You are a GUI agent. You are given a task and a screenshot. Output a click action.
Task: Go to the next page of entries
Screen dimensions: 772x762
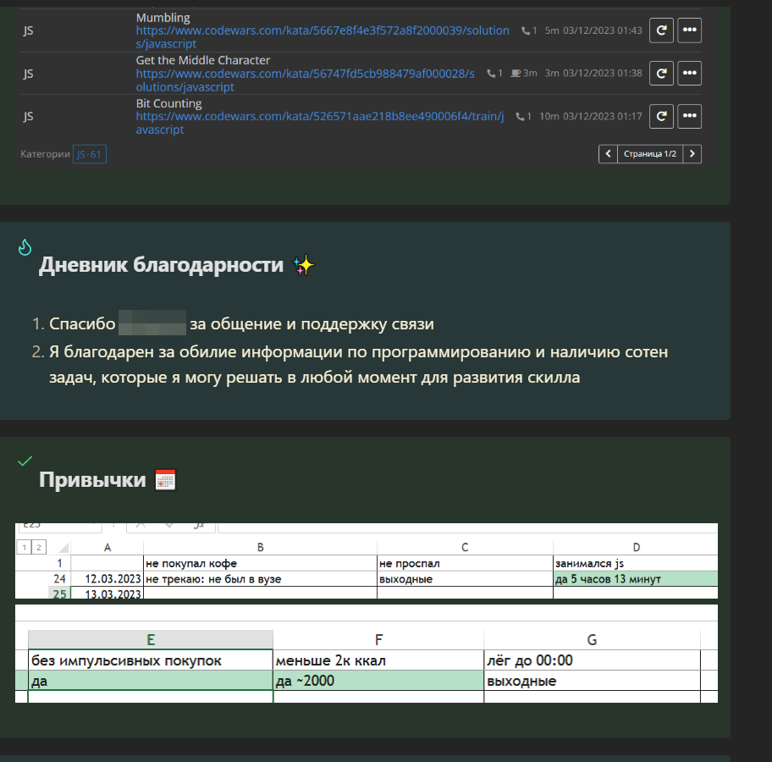(692, 154)
